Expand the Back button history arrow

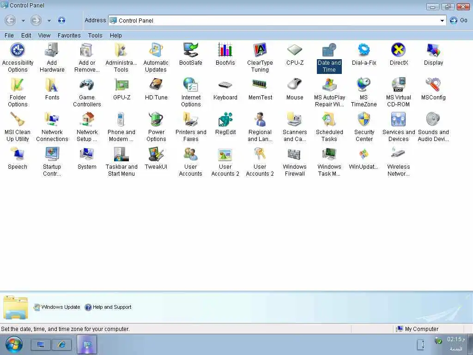[23, 20]
